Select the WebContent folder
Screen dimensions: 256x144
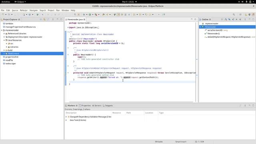click(13, 54)
